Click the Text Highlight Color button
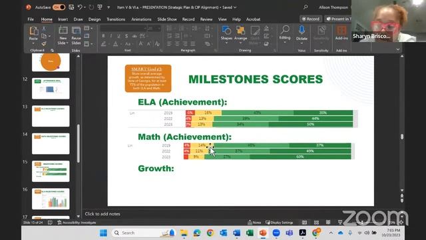This screenshot has width=426, height=240. tap(103, 44)
